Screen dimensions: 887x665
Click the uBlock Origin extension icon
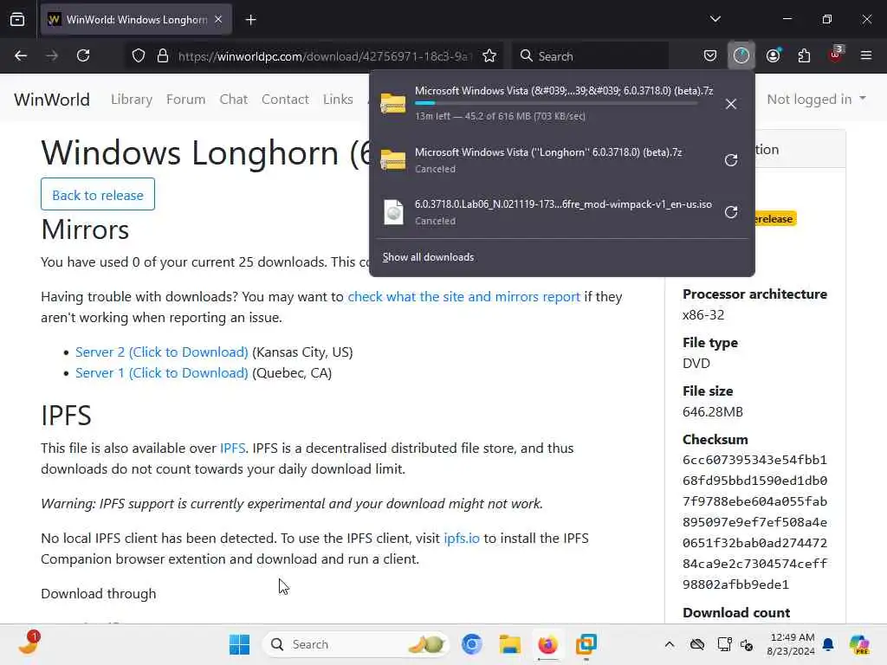(835, 55)
